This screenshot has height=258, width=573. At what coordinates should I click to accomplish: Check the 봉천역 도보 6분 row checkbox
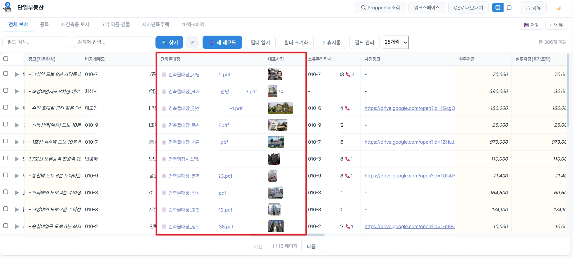pyautogui.click(x=5, y=175)
